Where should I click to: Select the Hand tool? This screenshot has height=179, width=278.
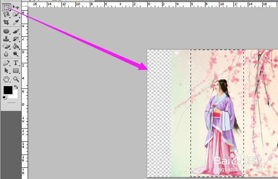point(6,79)
